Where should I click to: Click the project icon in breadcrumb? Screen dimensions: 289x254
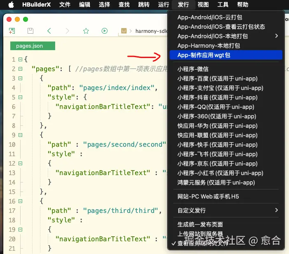(124, 31)
